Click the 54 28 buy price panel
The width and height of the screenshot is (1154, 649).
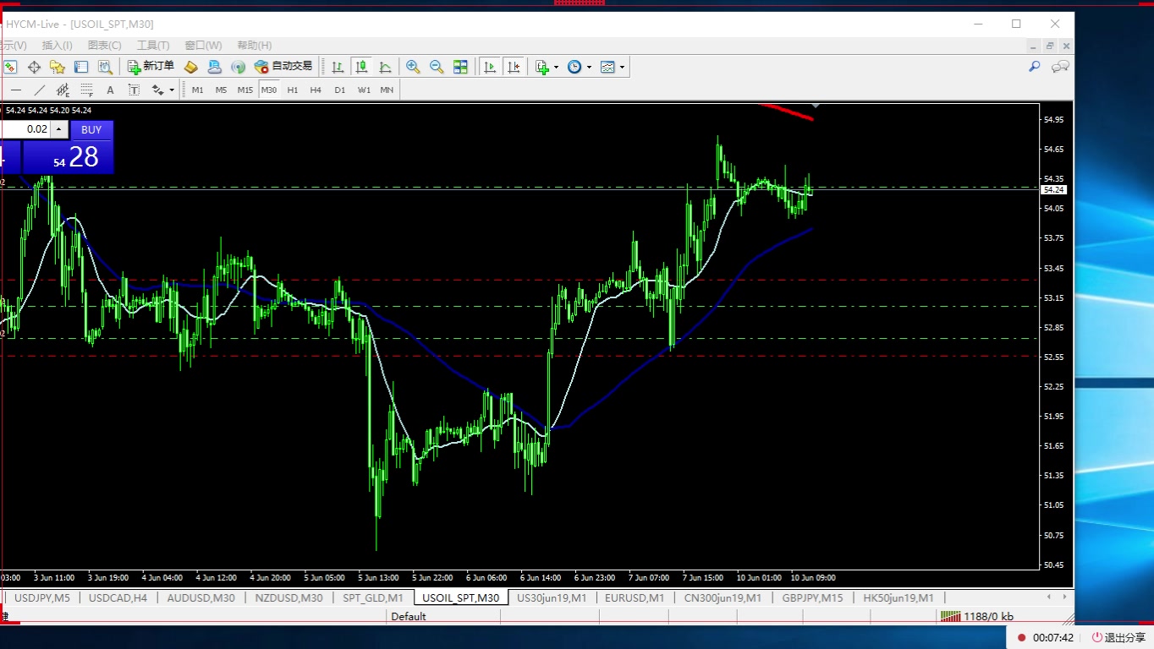(68, 157)
